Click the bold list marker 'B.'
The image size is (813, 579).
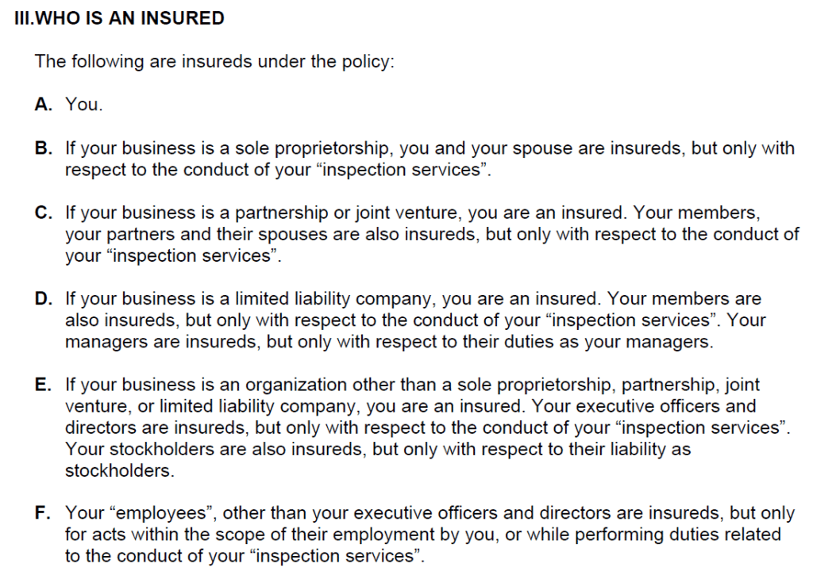click(44, 148)
